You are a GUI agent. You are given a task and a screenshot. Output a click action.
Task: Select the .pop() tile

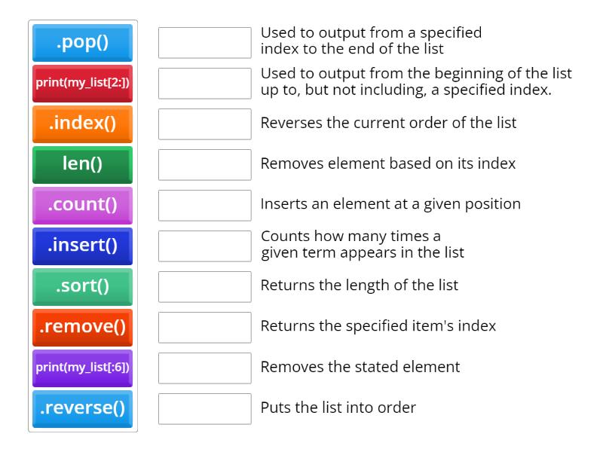click(82, 43)
